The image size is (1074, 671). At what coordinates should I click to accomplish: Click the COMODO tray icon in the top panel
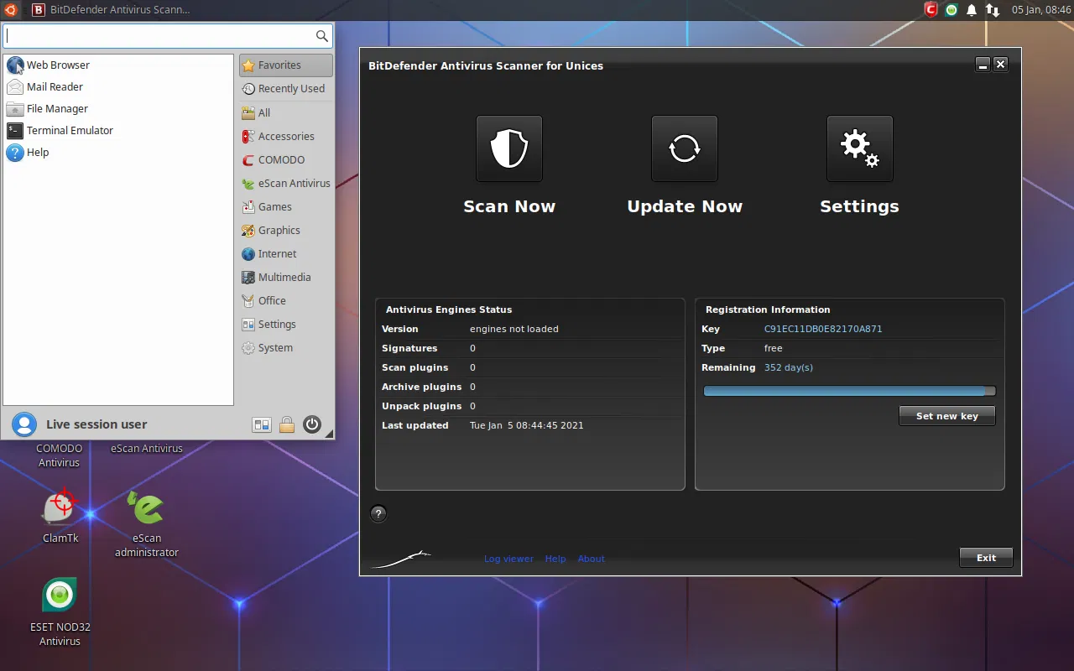click(931, 10)
